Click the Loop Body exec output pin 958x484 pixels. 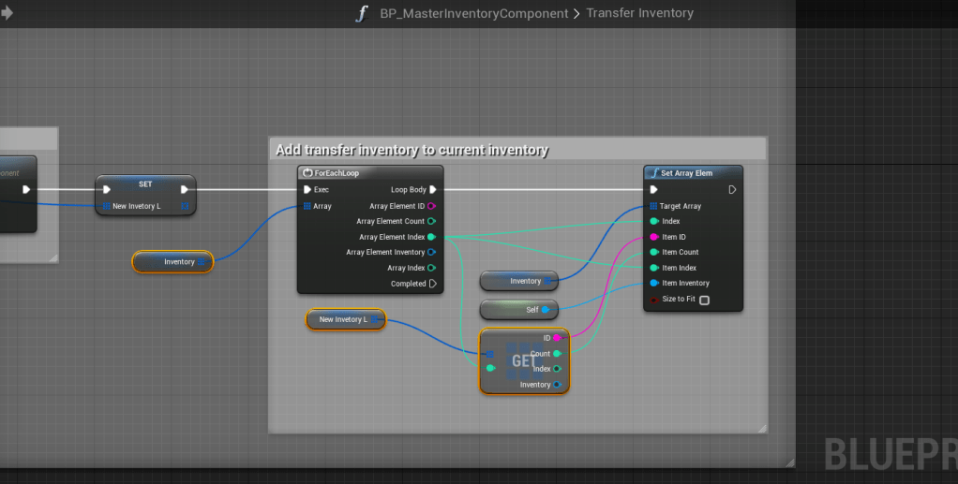coord(432,190)
